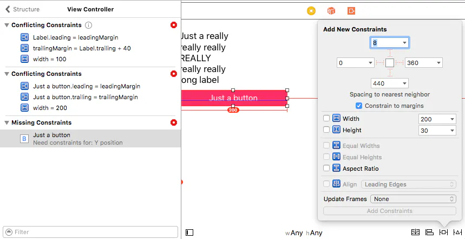The image size is (465, 239).
Task: Select the Just a button B icon
Action: pyautogui.click(x=24, y=139)
